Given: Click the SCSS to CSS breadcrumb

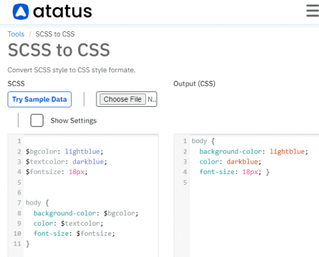Looking at the screenshot, I should point(55,34).
